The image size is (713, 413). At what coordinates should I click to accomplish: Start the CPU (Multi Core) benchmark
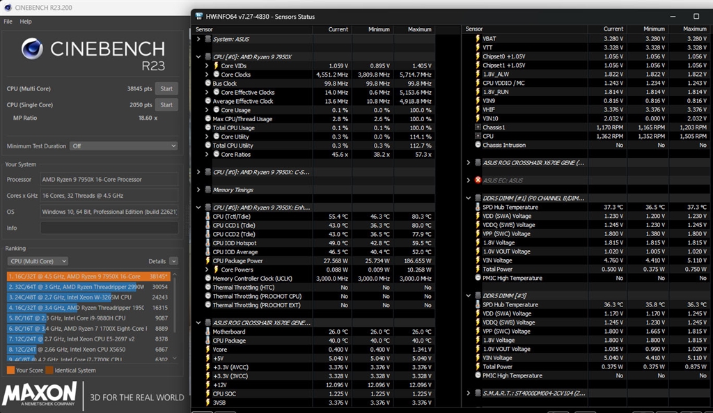[166, 88]
